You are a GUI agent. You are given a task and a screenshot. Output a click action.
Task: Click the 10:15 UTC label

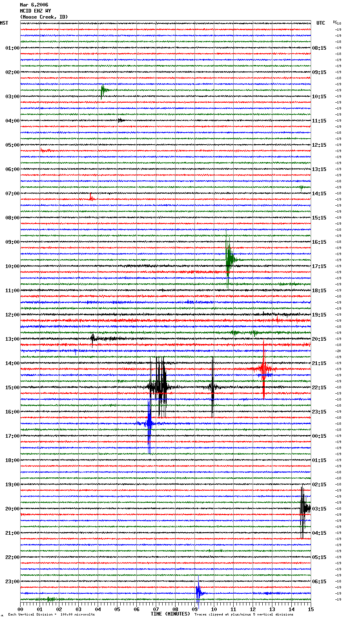click(x=319, y=97)
